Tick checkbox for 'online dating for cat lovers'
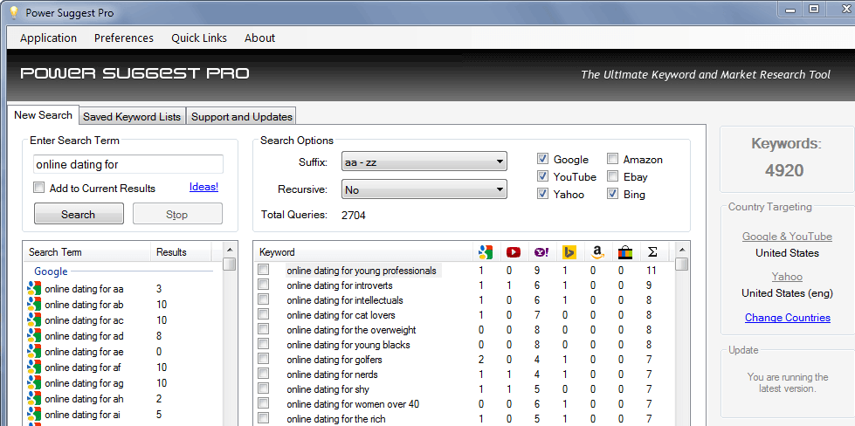 click(264, 314)
